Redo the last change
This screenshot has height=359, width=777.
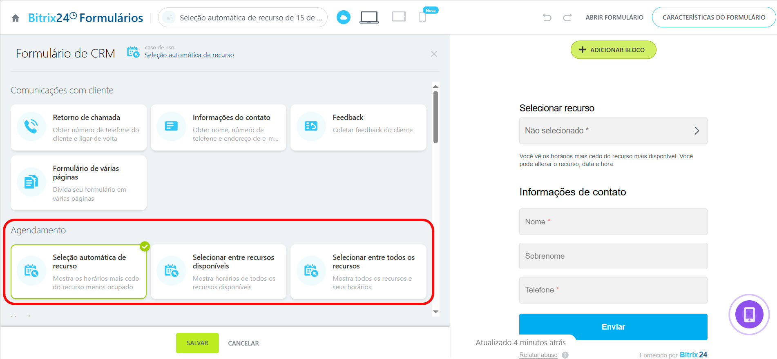567,18
